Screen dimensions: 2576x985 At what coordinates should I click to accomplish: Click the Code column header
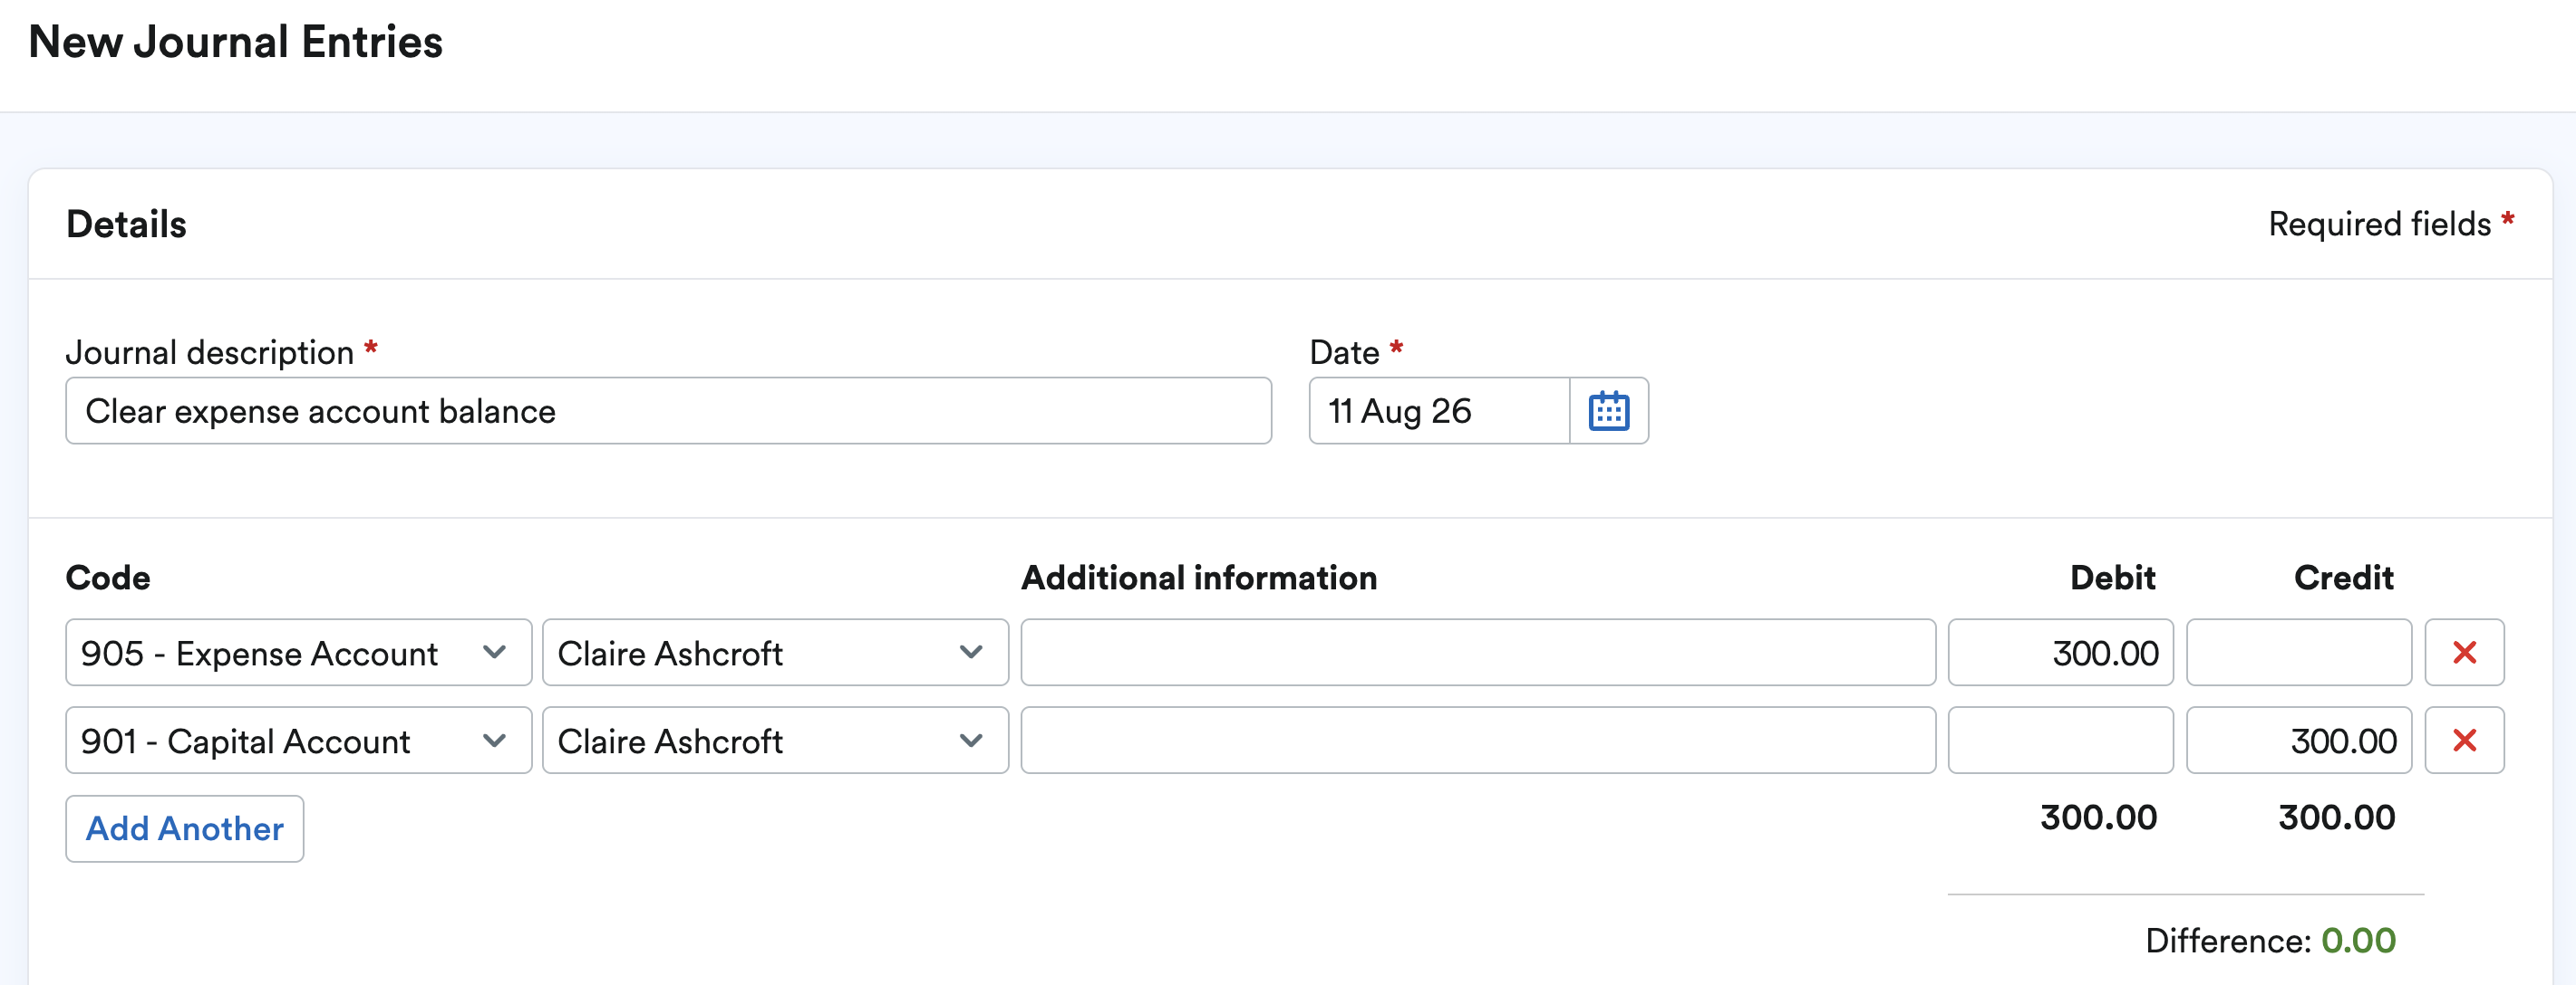point(108,578)
